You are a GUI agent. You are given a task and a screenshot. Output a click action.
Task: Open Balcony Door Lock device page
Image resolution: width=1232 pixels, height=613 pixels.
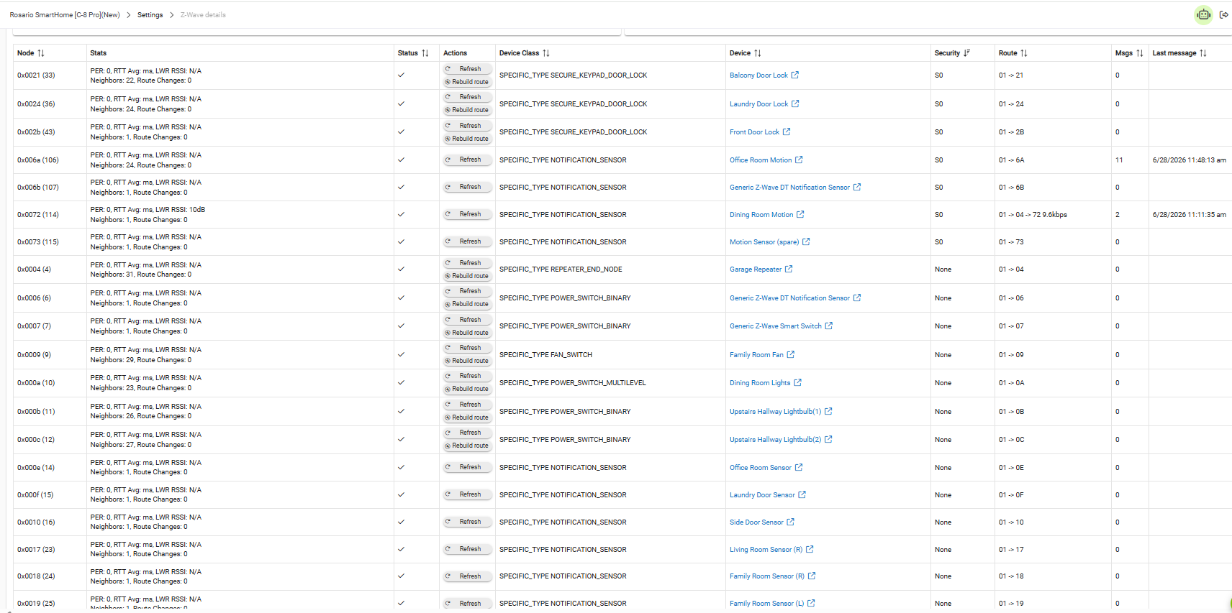758,75
